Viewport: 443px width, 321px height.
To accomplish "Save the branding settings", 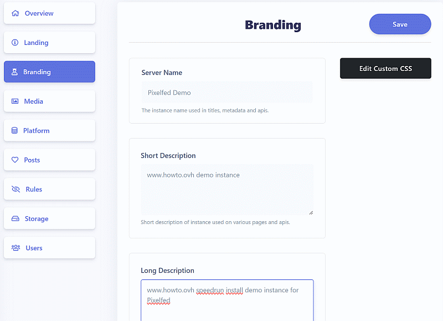I will point(400,24).
